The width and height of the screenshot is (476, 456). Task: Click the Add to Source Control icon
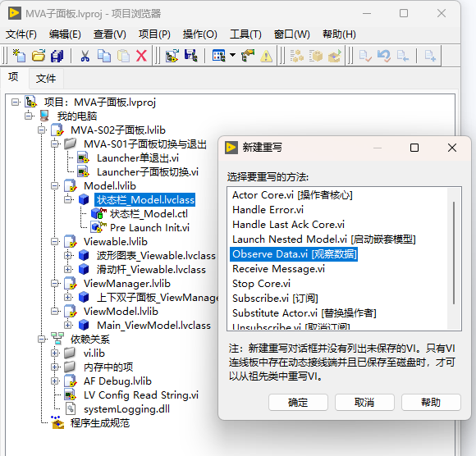pyautogui.click(x=430, y=56)
